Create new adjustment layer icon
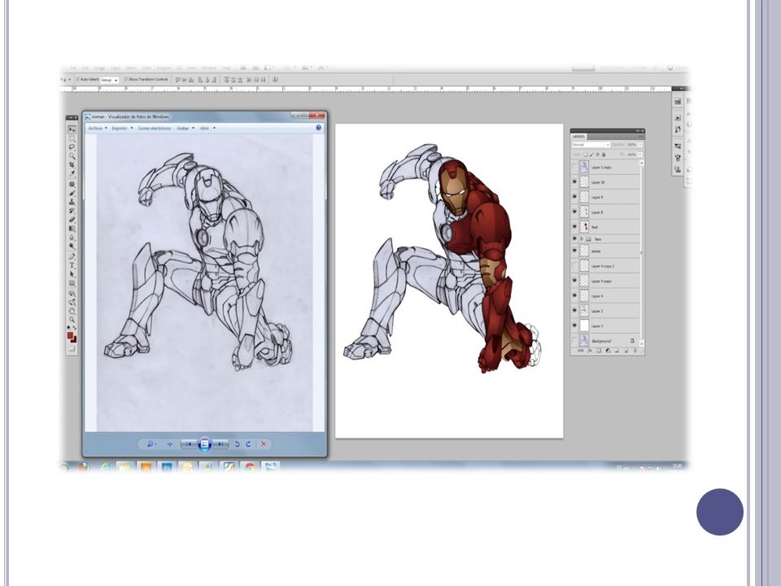 tap(608, 350)
